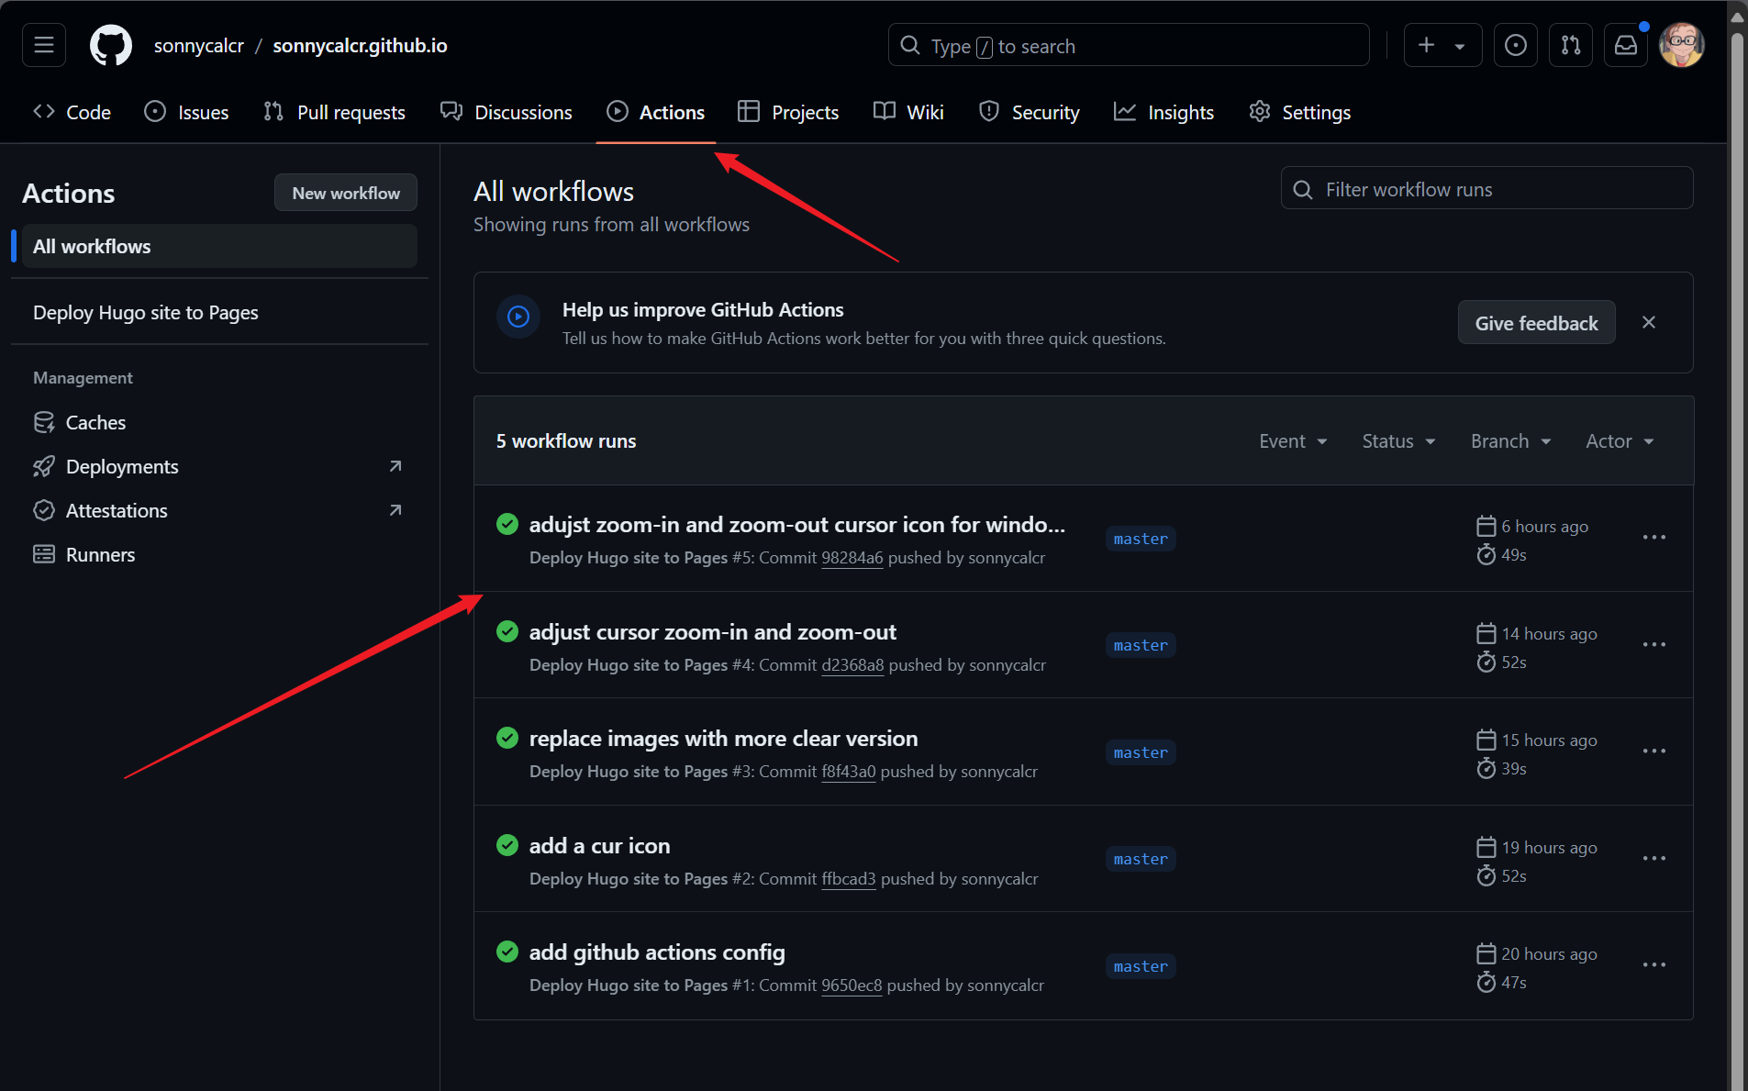Screen dimensions: 1748x1091
Task: Open commit f8f43a0 link
Action: [x=849, y=771]
